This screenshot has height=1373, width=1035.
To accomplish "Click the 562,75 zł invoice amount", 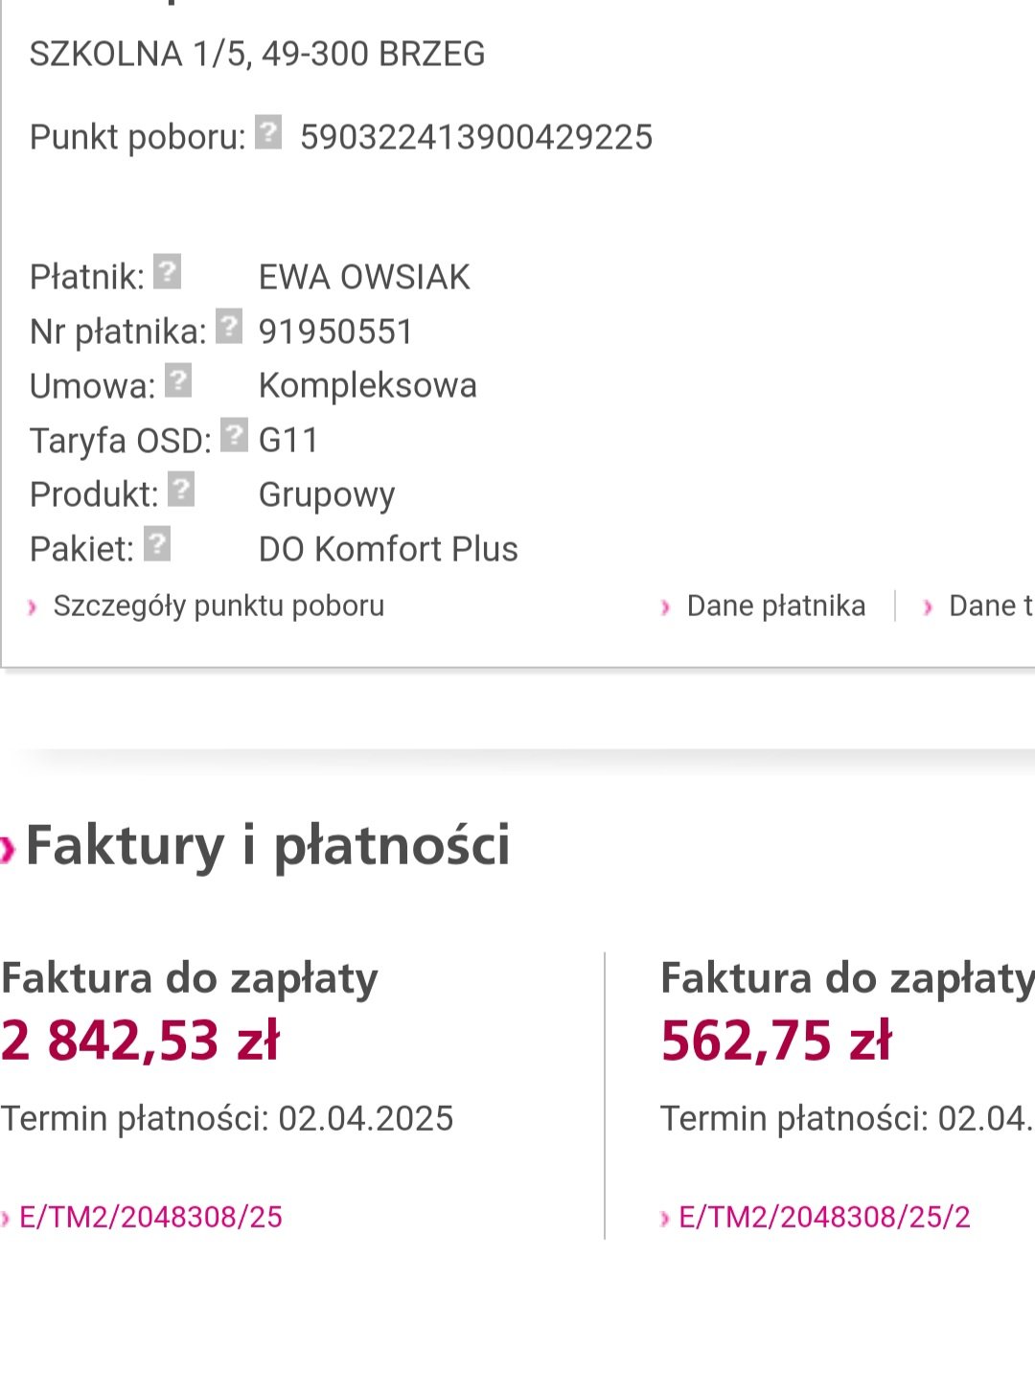I will [776, 1041].
